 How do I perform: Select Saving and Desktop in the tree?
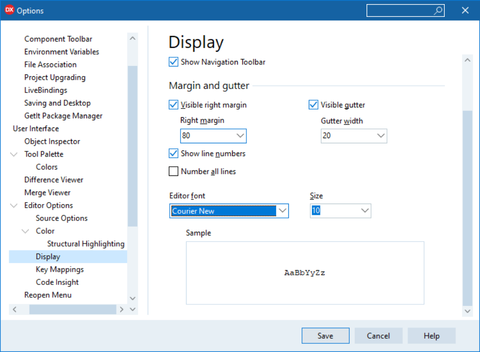click(58, 103)
